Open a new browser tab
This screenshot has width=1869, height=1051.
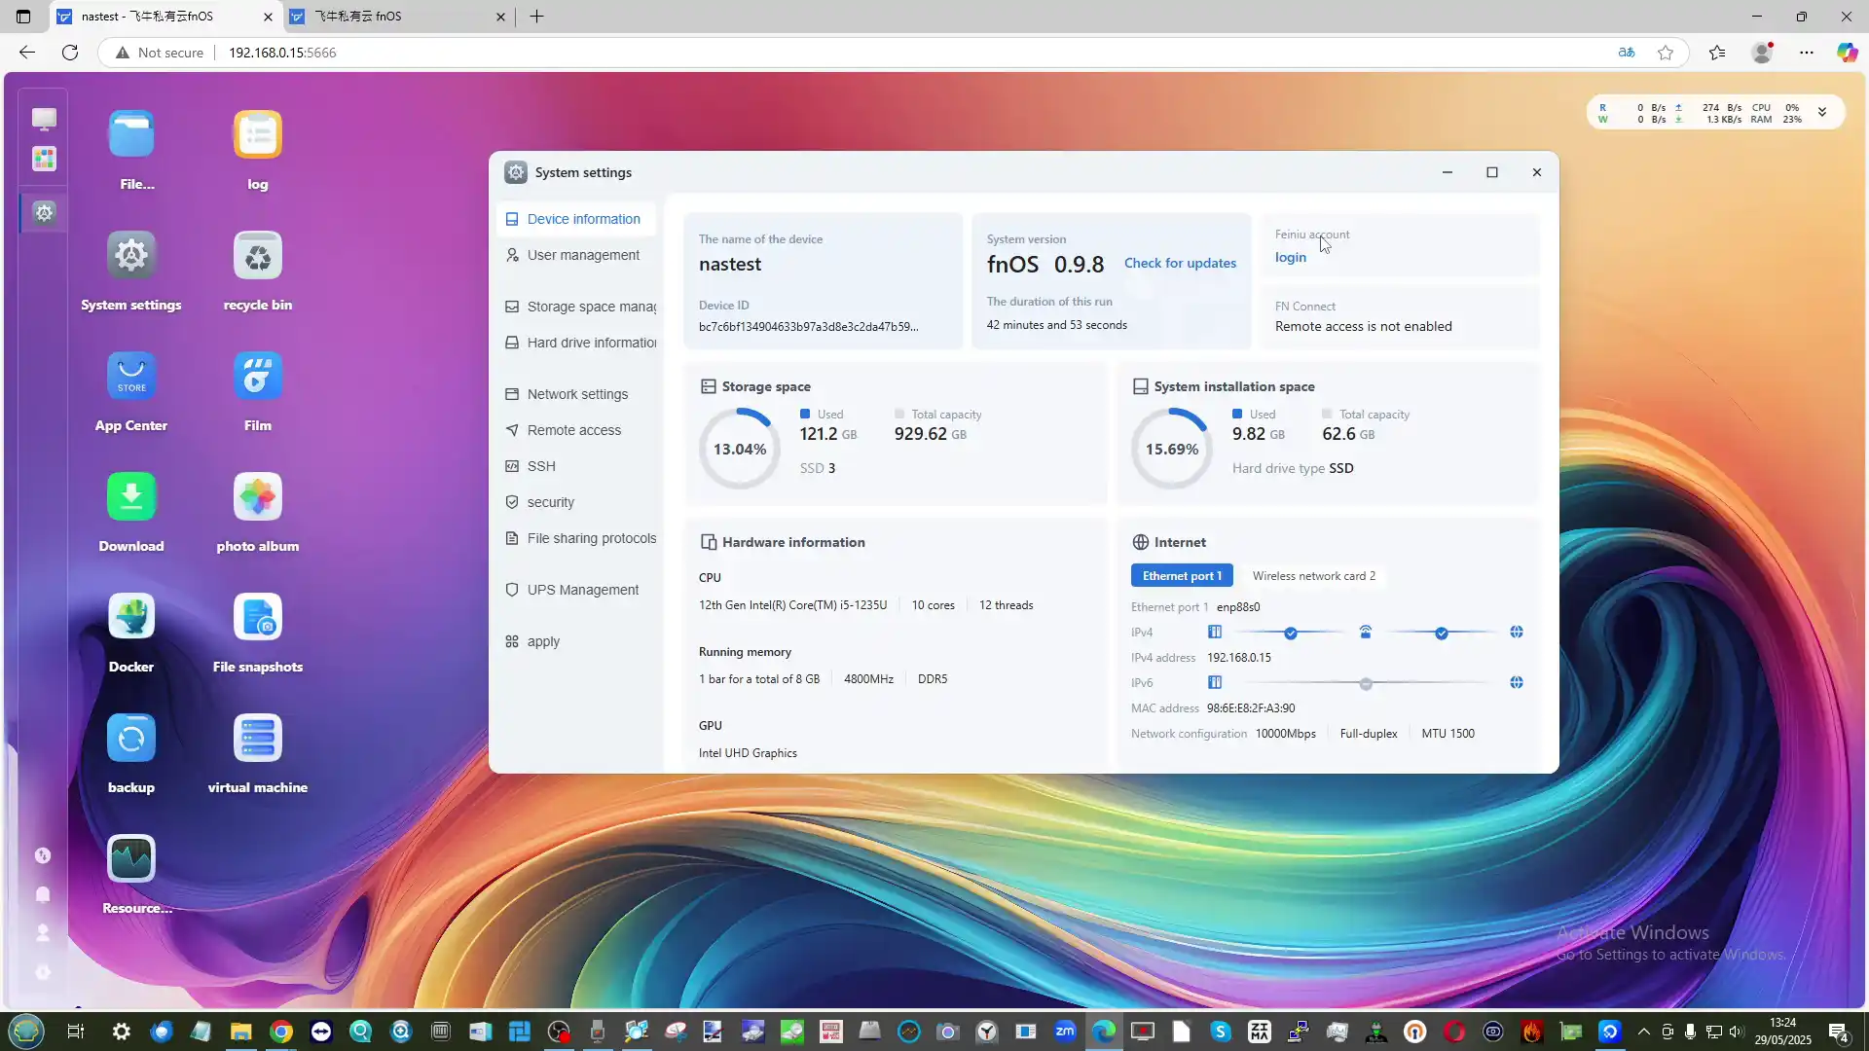(x=536, y=17)
